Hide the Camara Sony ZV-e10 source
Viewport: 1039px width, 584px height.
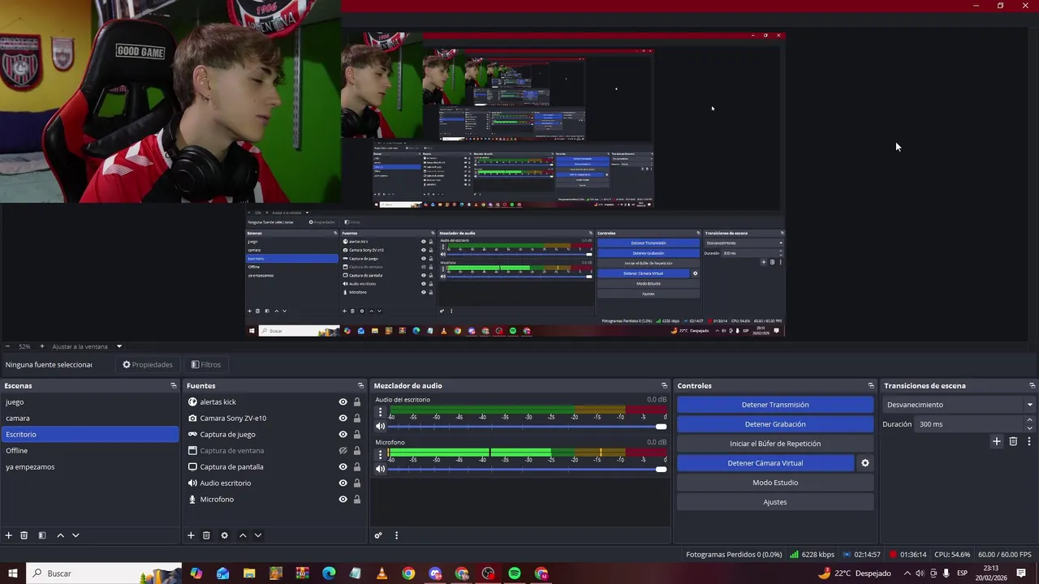coord(343,418)
